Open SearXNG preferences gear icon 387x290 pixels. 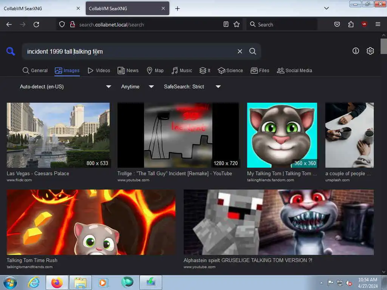[x=370, y=51]
